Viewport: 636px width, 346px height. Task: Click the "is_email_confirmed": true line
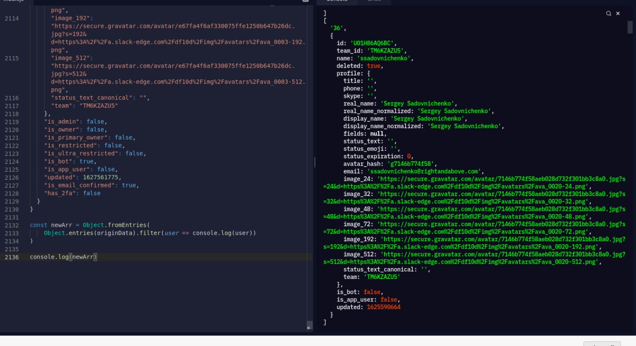91,185
